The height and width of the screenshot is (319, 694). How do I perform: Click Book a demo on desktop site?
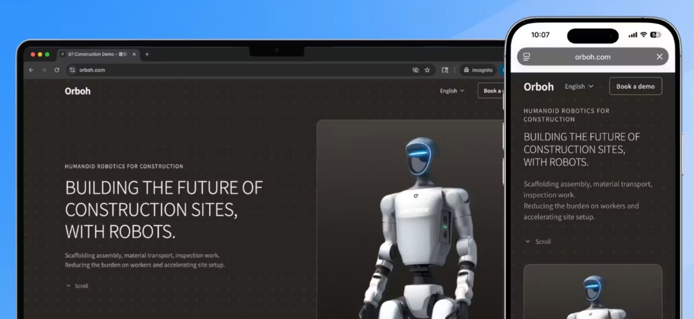pos(491,91)
